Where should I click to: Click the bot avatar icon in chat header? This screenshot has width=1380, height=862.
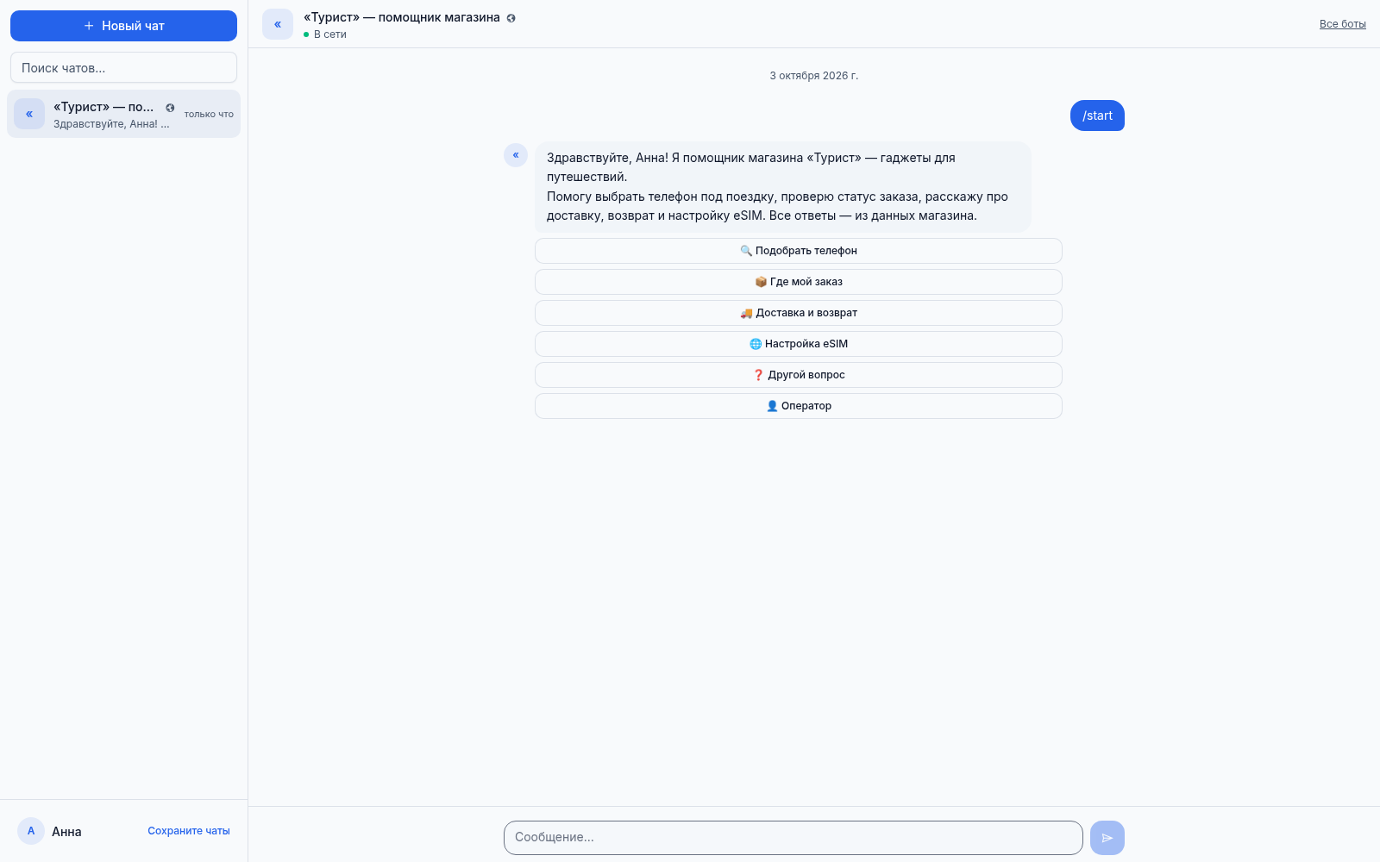pos(278,24)
